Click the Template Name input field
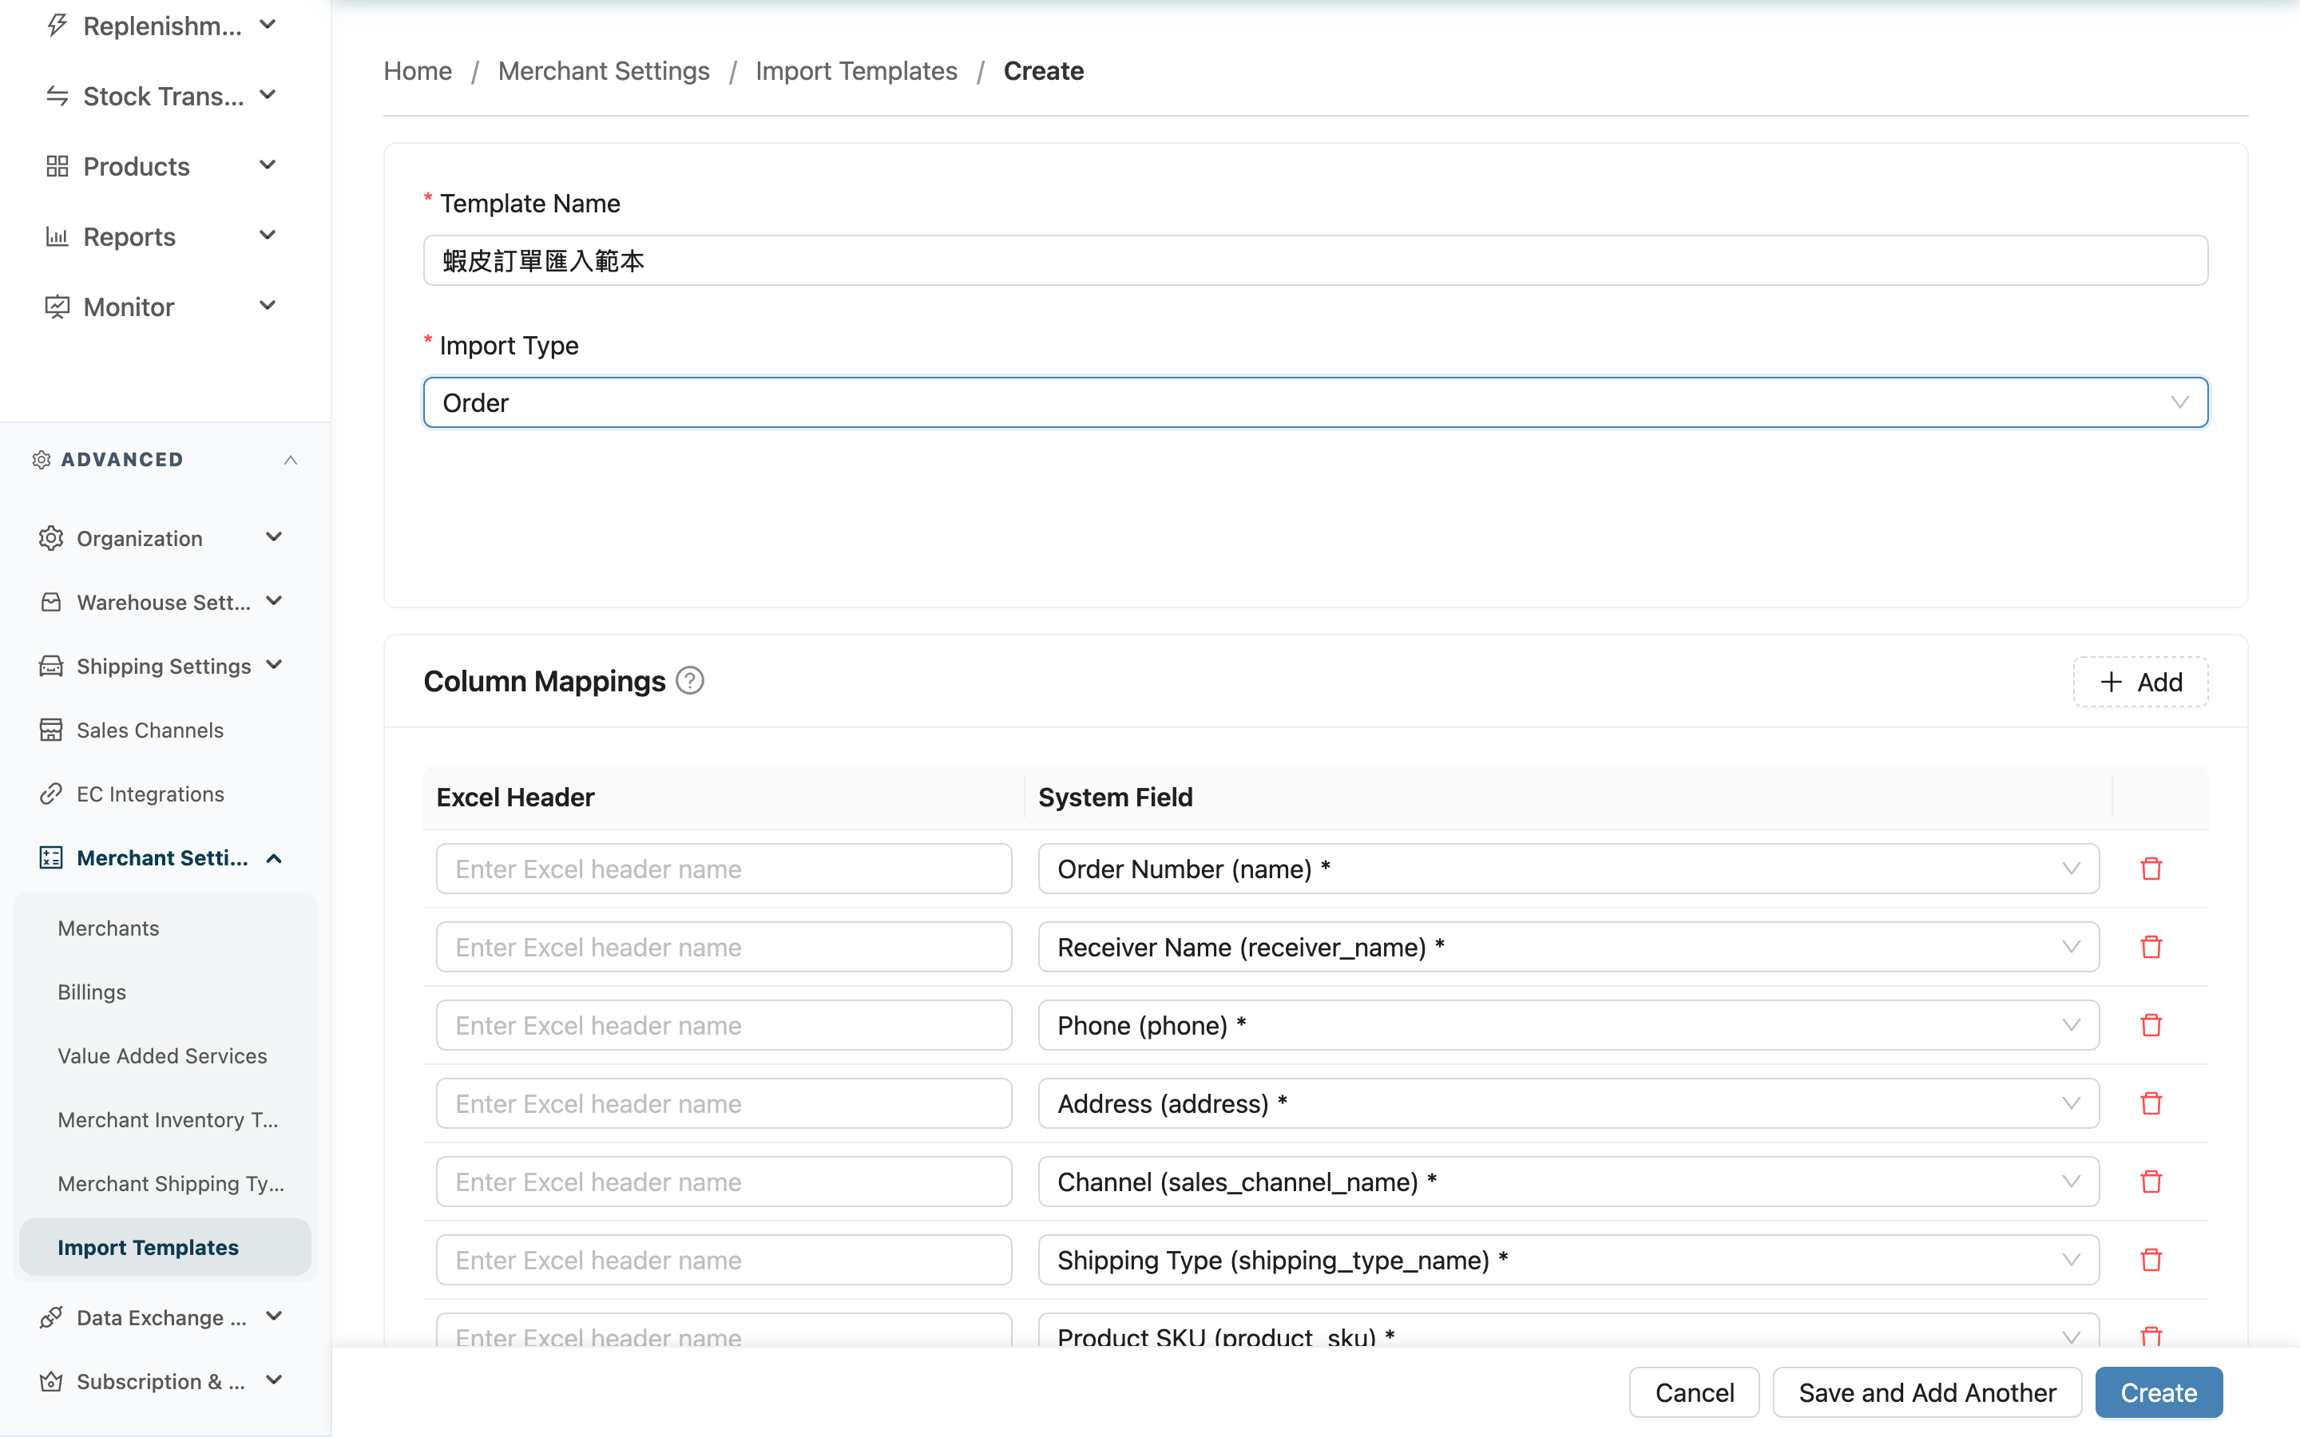This screenshot has height=1437, width=2300. tap(1315, 260)
